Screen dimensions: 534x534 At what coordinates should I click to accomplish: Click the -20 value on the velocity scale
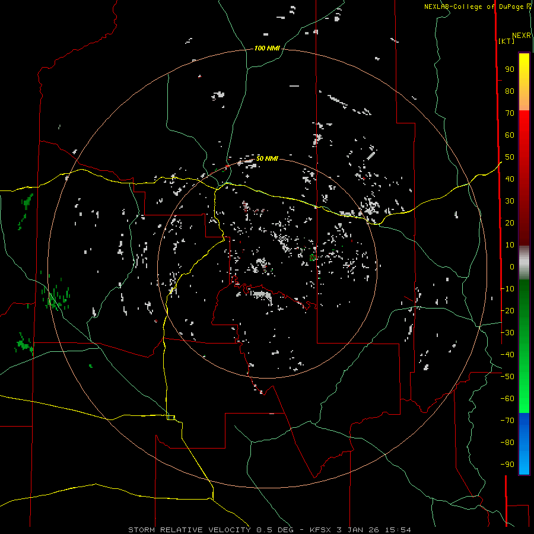(x=507, y=310)
